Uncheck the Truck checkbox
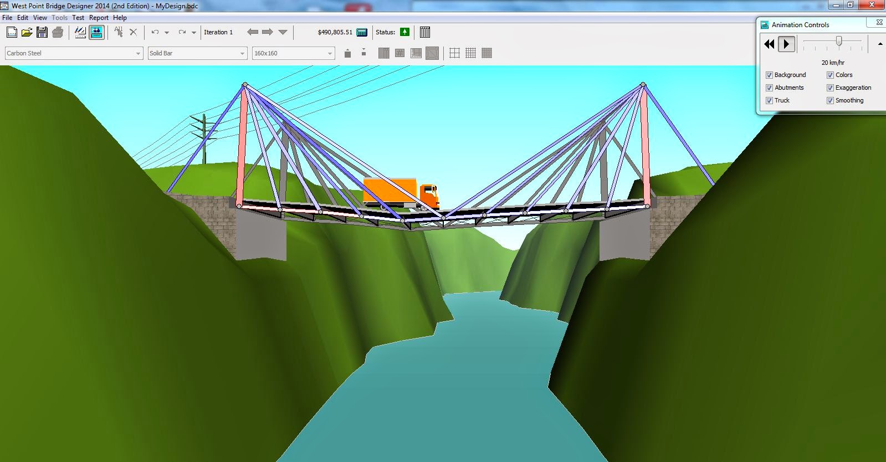The height and width of the screenshot is (462, 886). click(x=769, y=100)
